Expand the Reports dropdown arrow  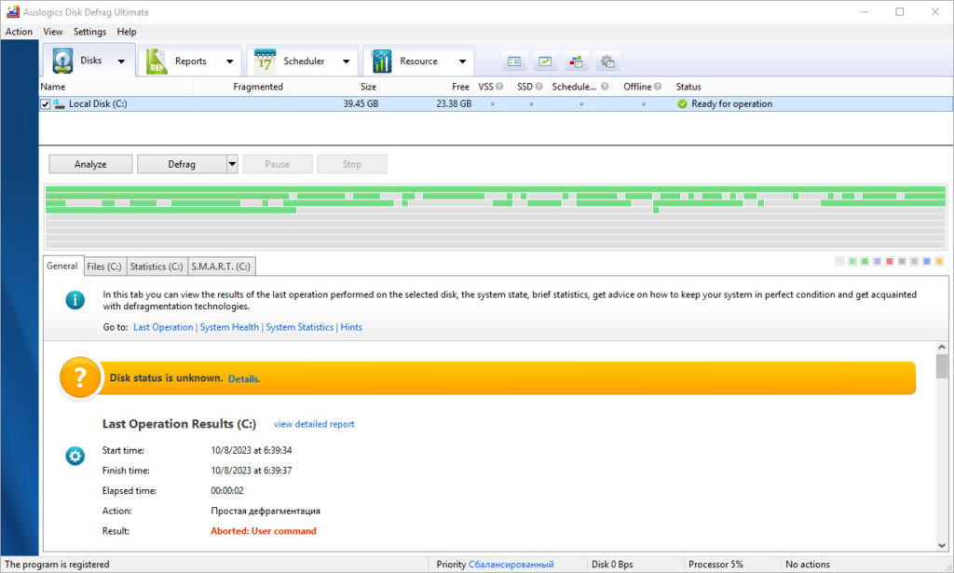coord(229,61)
